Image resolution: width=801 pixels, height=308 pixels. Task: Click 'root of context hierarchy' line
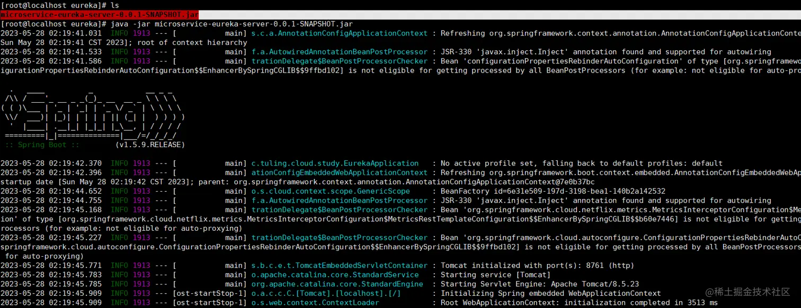tap(123, 42)
